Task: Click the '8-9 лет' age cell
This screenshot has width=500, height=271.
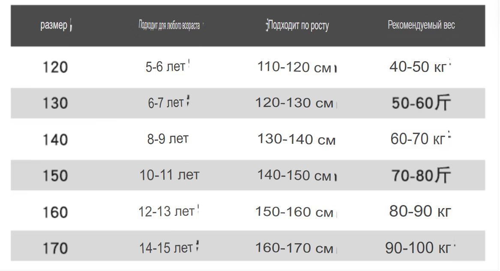Action: (168, 139)
